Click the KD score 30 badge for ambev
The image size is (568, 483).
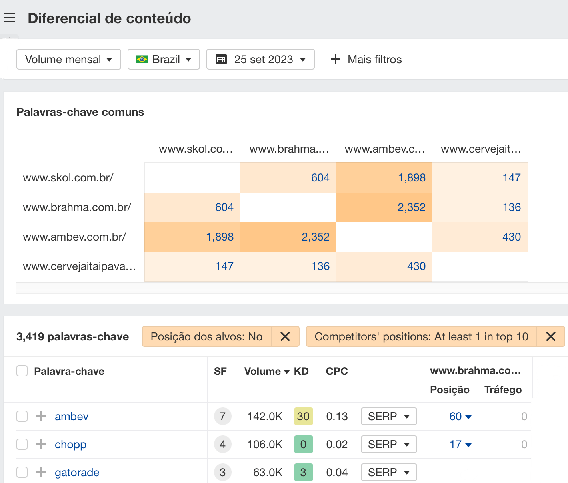303,417
